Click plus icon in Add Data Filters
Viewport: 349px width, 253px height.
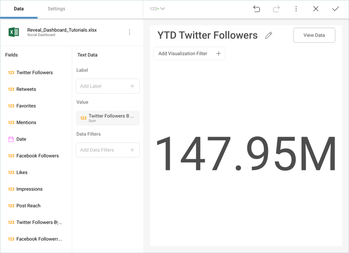point(132,150)
